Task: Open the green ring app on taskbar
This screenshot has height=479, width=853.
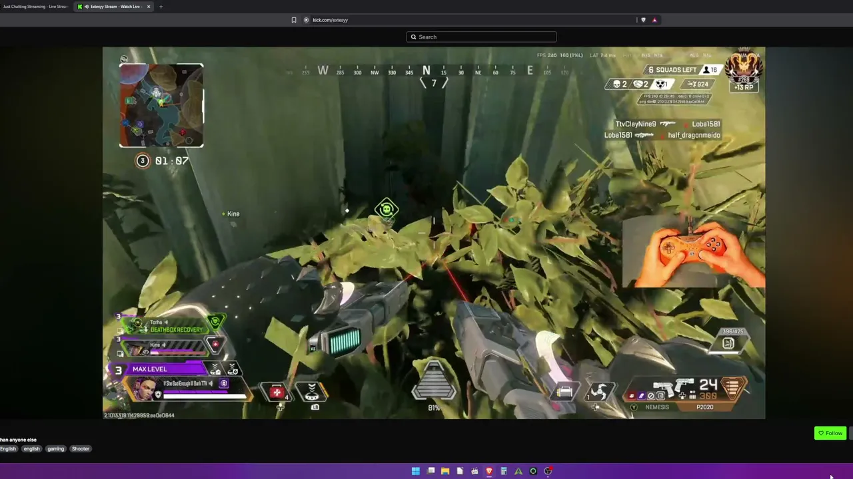Action: click(533, 471)
